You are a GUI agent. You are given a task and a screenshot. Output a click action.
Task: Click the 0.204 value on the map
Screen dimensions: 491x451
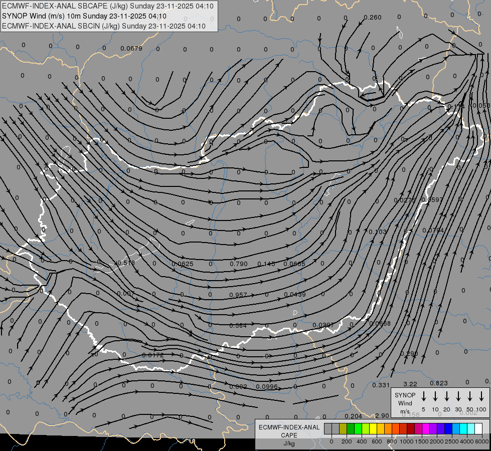pyautogui.click(x=353, y=416)
